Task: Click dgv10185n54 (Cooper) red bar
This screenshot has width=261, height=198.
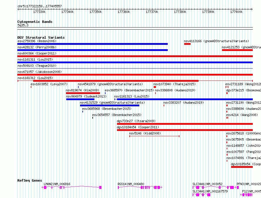Action: [242, 167]
